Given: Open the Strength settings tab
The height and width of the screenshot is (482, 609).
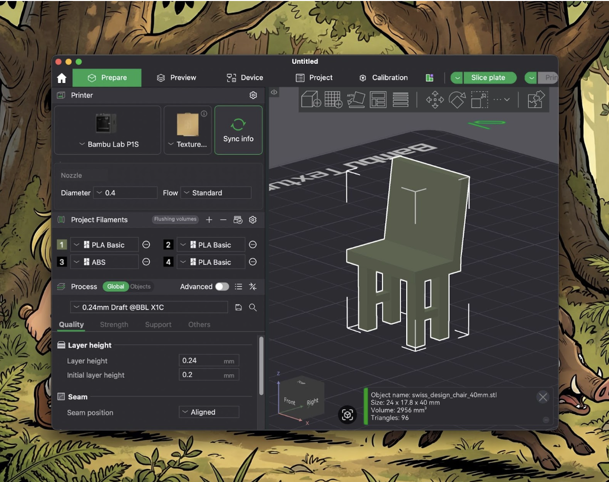Looking at the screenshot, I should pos(114,325).
